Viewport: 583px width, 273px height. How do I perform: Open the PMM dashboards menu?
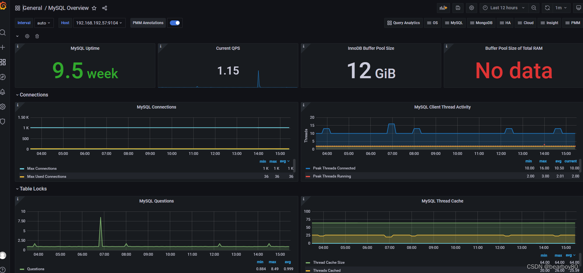coord(572,23)
